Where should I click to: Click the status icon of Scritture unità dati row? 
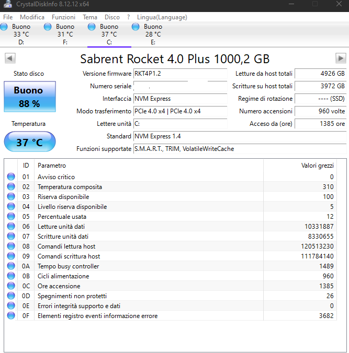click(x=11, y=236)
